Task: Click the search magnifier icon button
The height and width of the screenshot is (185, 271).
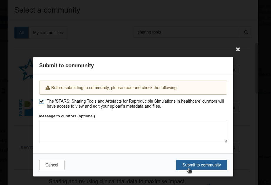Action: pos(246,32)
